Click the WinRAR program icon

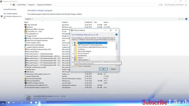tap(25, 83)
